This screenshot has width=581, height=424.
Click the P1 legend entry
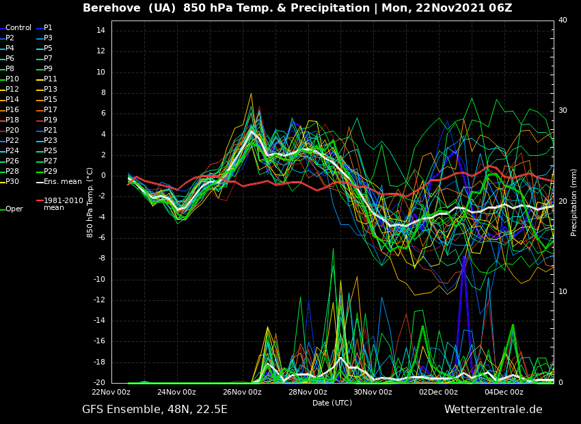point(48,28)
